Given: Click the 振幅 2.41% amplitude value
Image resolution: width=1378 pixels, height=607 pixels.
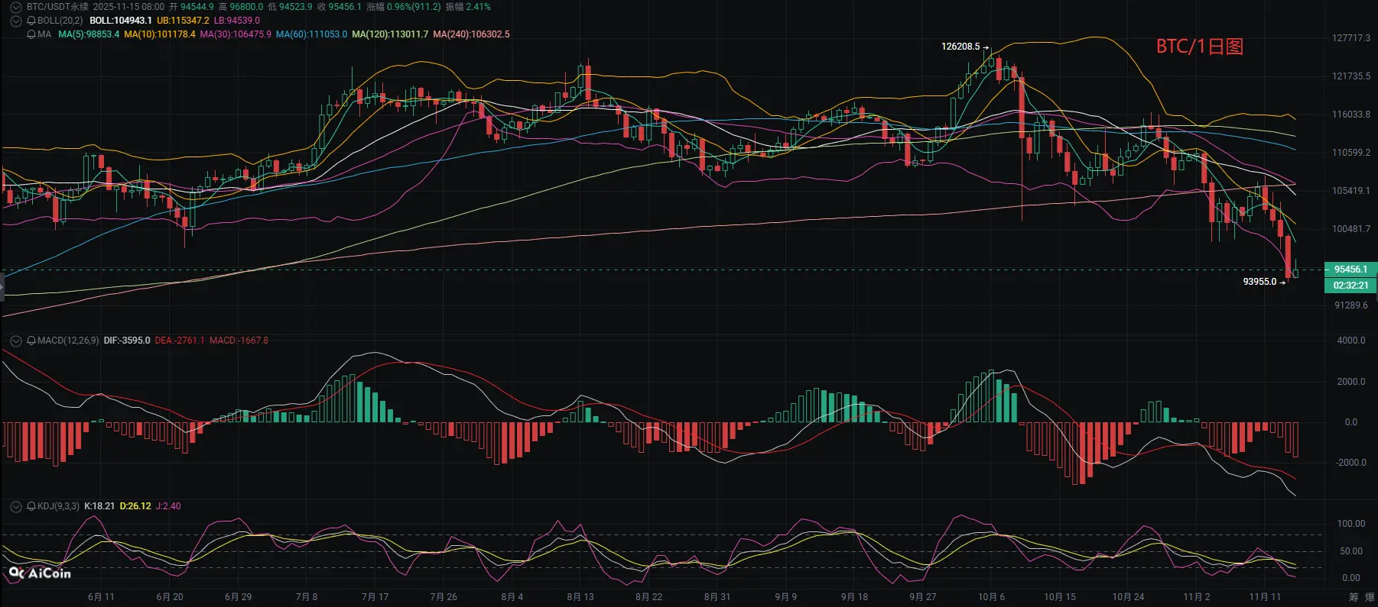Looking at the screenshot, I should (468, 7).
